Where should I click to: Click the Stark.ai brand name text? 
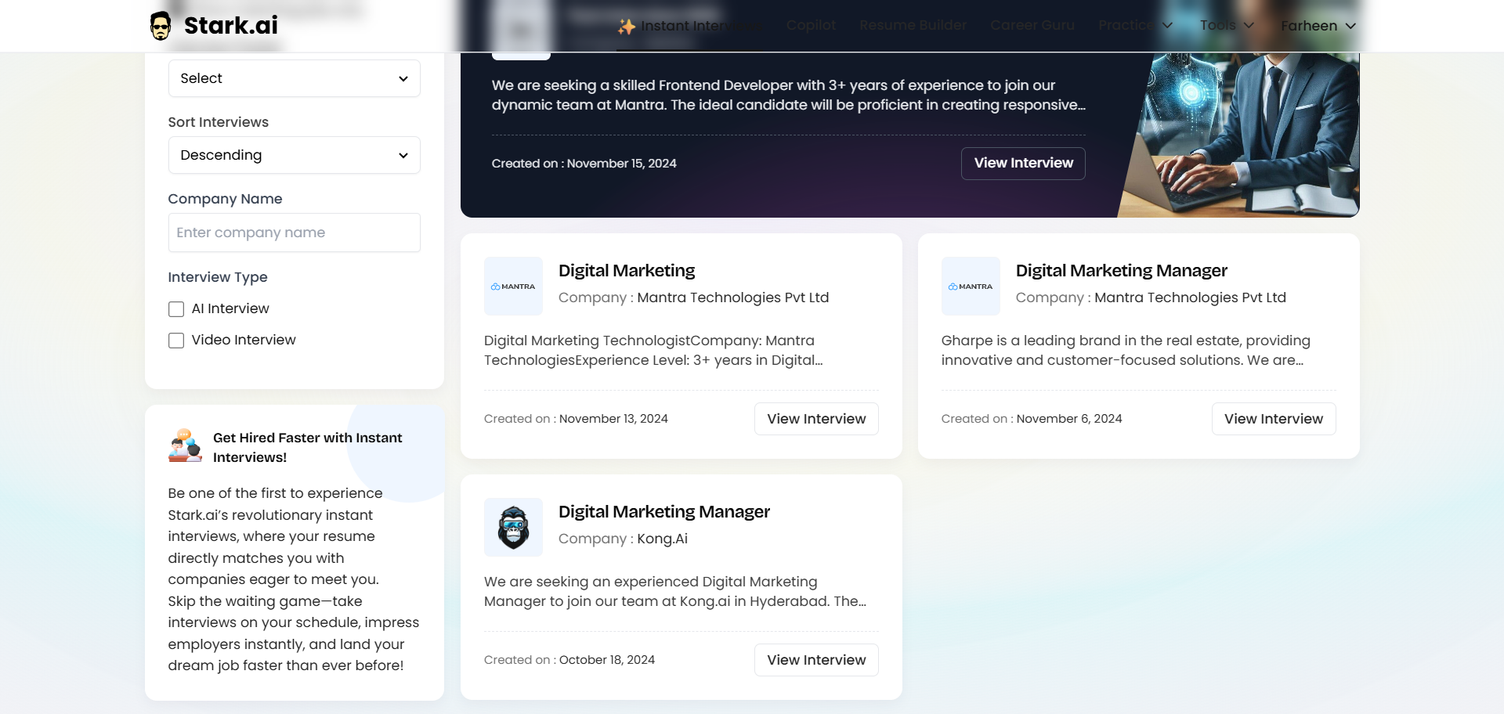pos(231,26)
